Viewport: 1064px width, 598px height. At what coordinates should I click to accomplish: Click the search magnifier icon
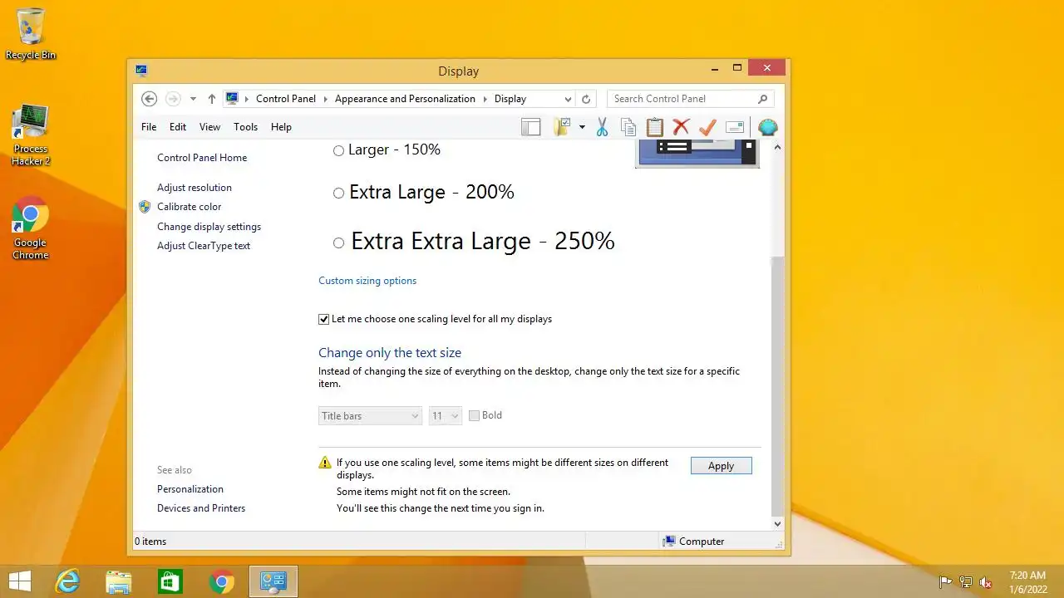click(762, 99)
